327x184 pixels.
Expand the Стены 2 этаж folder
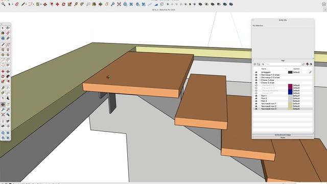click(x=260, y=83)
